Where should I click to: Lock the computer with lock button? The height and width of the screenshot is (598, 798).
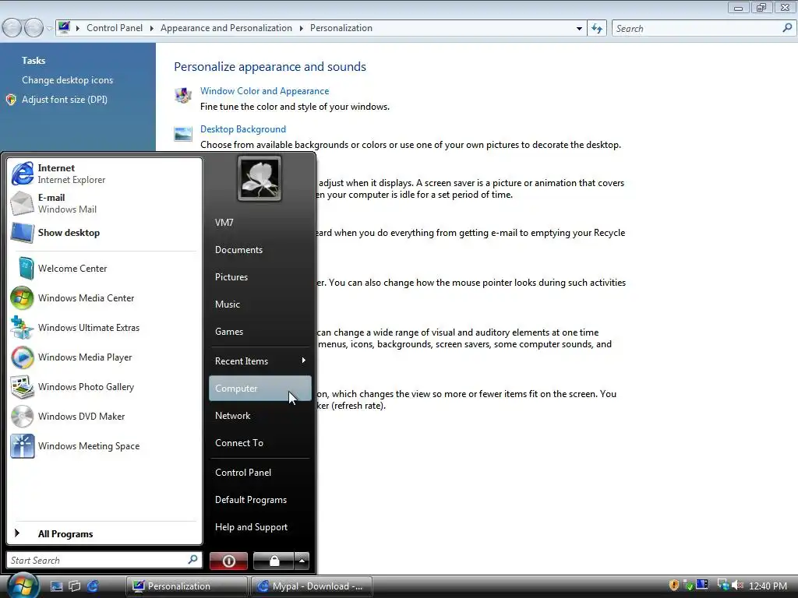(x=274, y=561)
